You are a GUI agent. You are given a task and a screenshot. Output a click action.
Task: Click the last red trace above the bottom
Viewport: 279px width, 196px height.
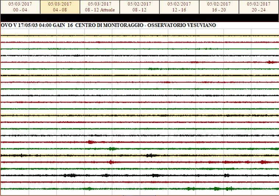[x=139, y=182]
